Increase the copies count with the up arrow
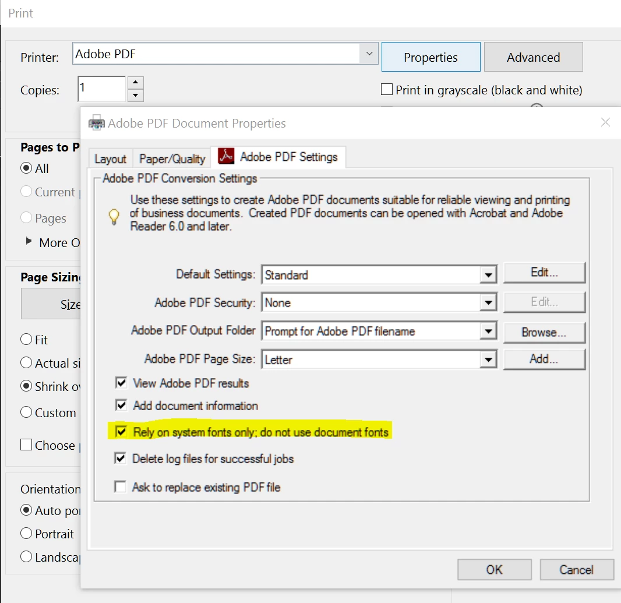 (136, 82)
